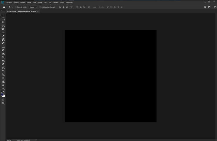Select the Zoom tool
The height and width of the screenshot is (141, 217).
click(3, 85)
